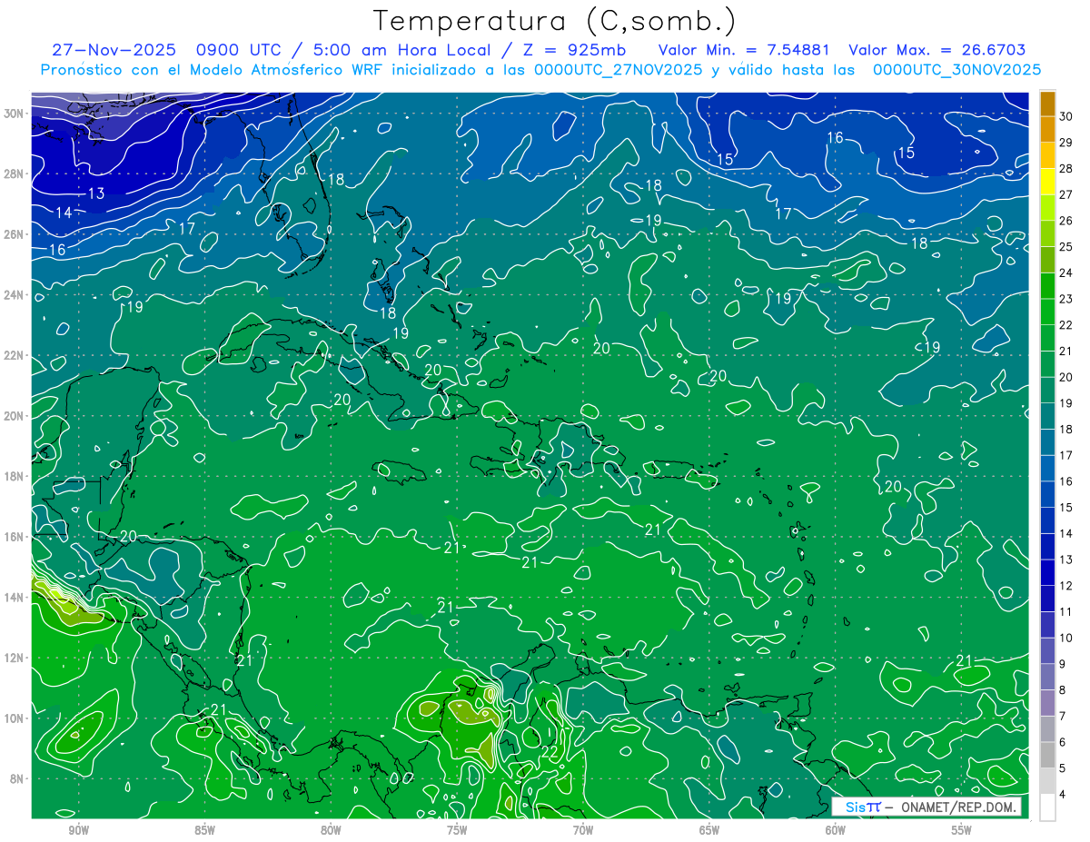Click the "28" value on the color legend
Viewport: 1090px width, 842px height.
tap(1066, 169)
